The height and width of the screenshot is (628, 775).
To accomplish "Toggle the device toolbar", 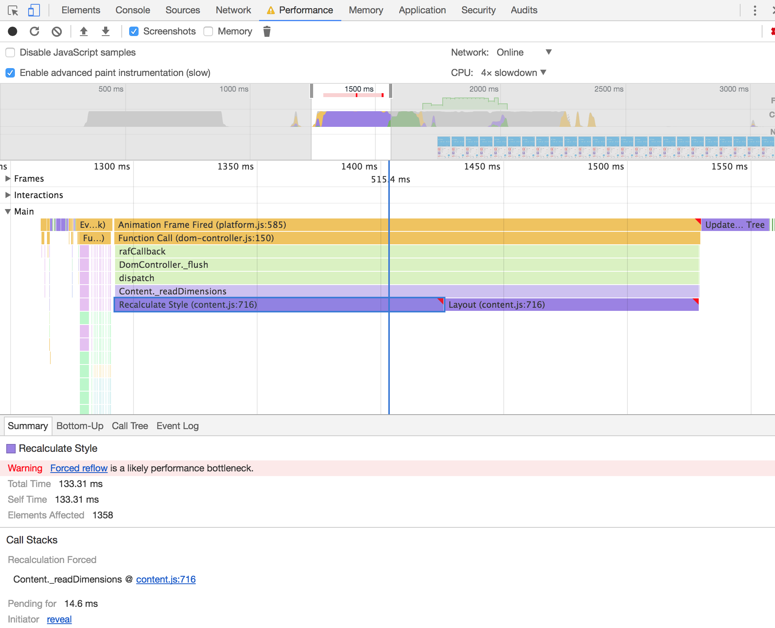I will 34,10.
